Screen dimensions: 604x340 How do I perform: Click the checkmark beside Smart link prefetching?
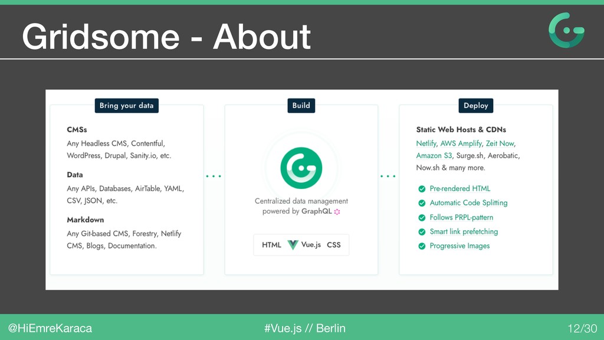[422, 231]
